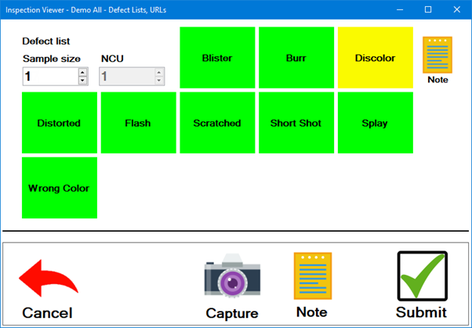
Task: Select the Blister defect tile
Action: [x=217, y=58]
